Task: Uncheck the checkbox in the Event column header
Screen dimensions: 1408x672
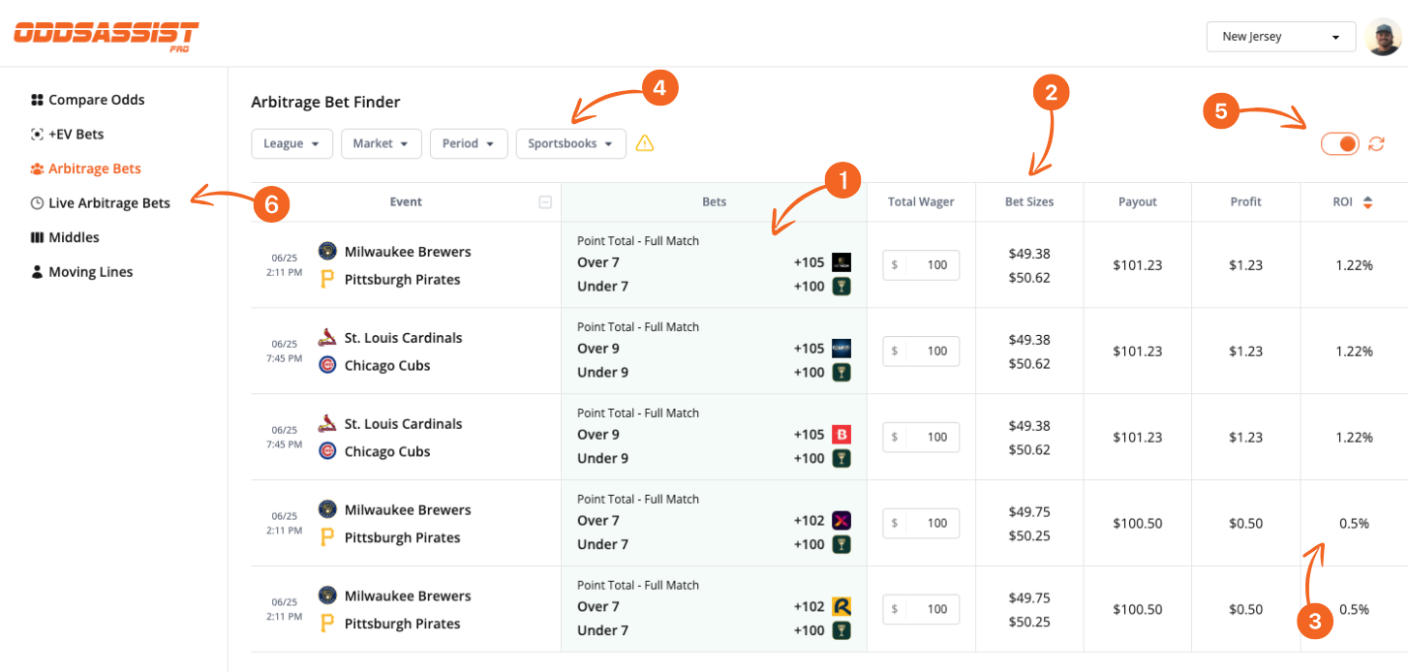Action: (x=545, y=201)
